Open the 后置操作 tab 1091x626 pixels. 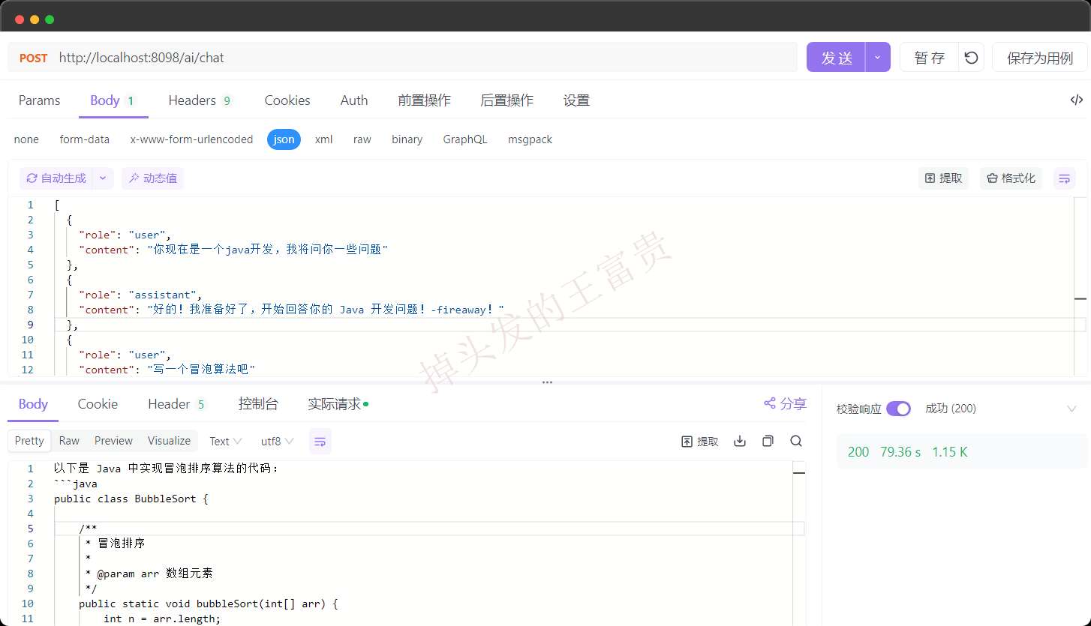pos(506,100)
